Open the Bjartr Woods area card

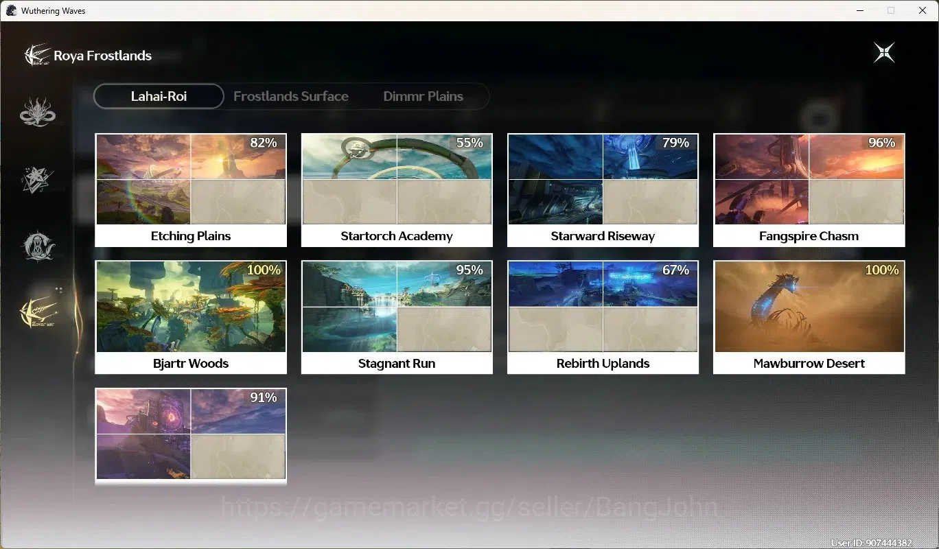pos(191,317)
